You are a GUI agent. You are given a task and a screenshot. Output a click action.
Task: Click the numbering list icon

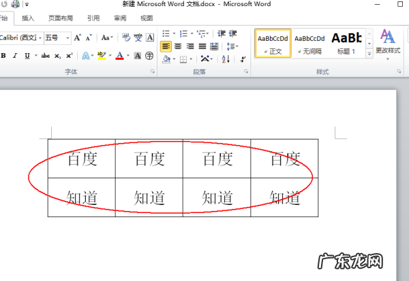click(183, 33)
